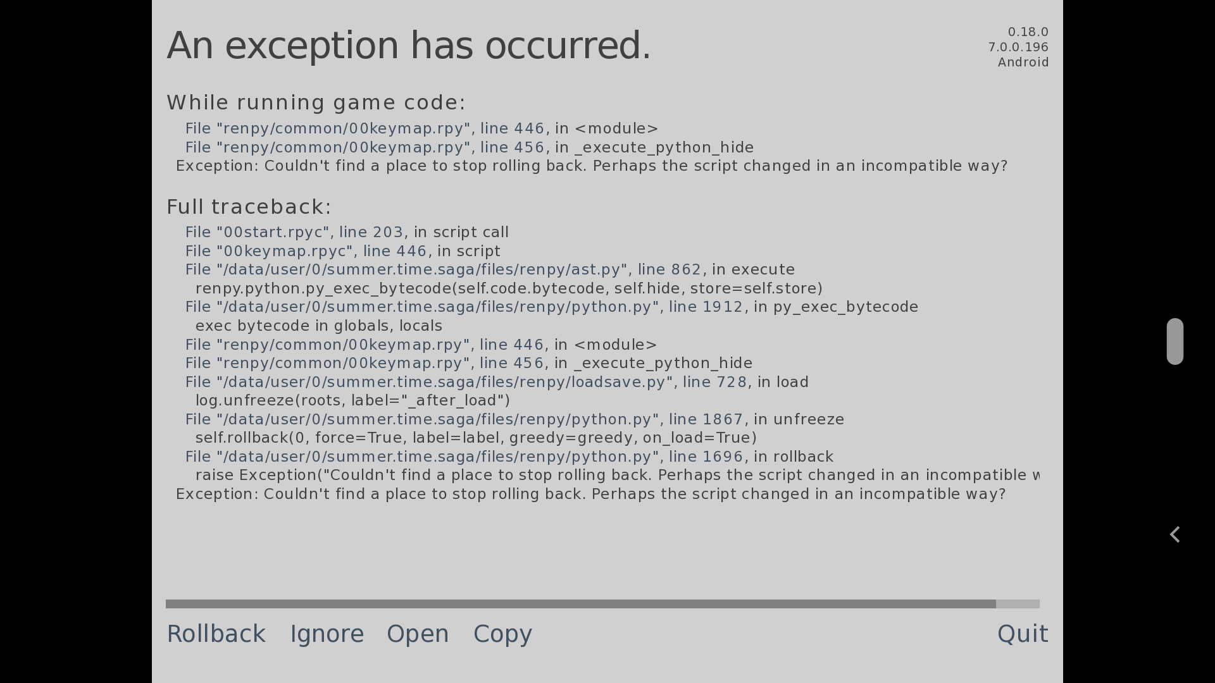Open 00keymap.rpy line 446 link under game code section
The image size is (1215, 683).
[364, 128]
